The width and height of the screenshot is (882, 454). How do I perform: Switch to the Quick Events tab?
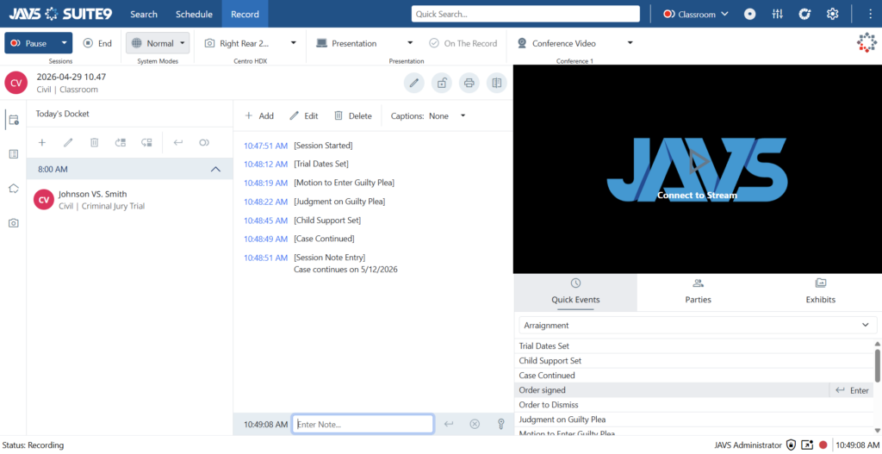575,293
